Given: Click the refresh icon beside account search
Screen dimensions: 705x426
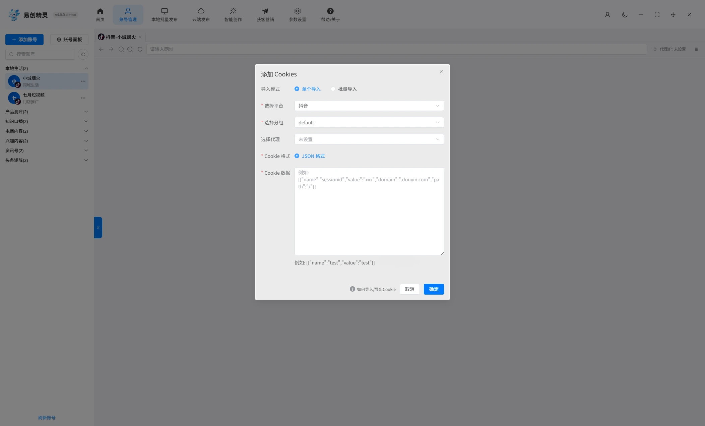Looking at the screenshot, I should 83,54.
